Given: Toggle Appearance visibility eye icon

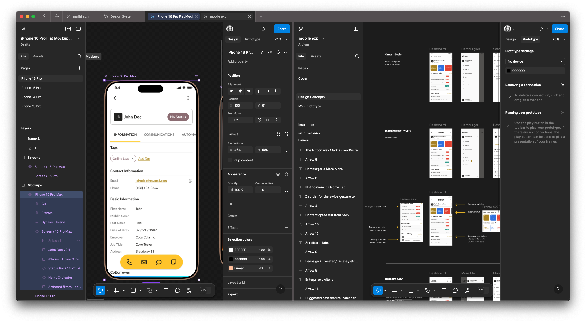Looking at the screenshot, I should tap(278, 174).
